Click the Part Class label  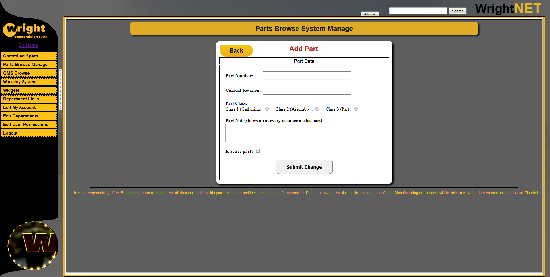(x=236, y=103)
